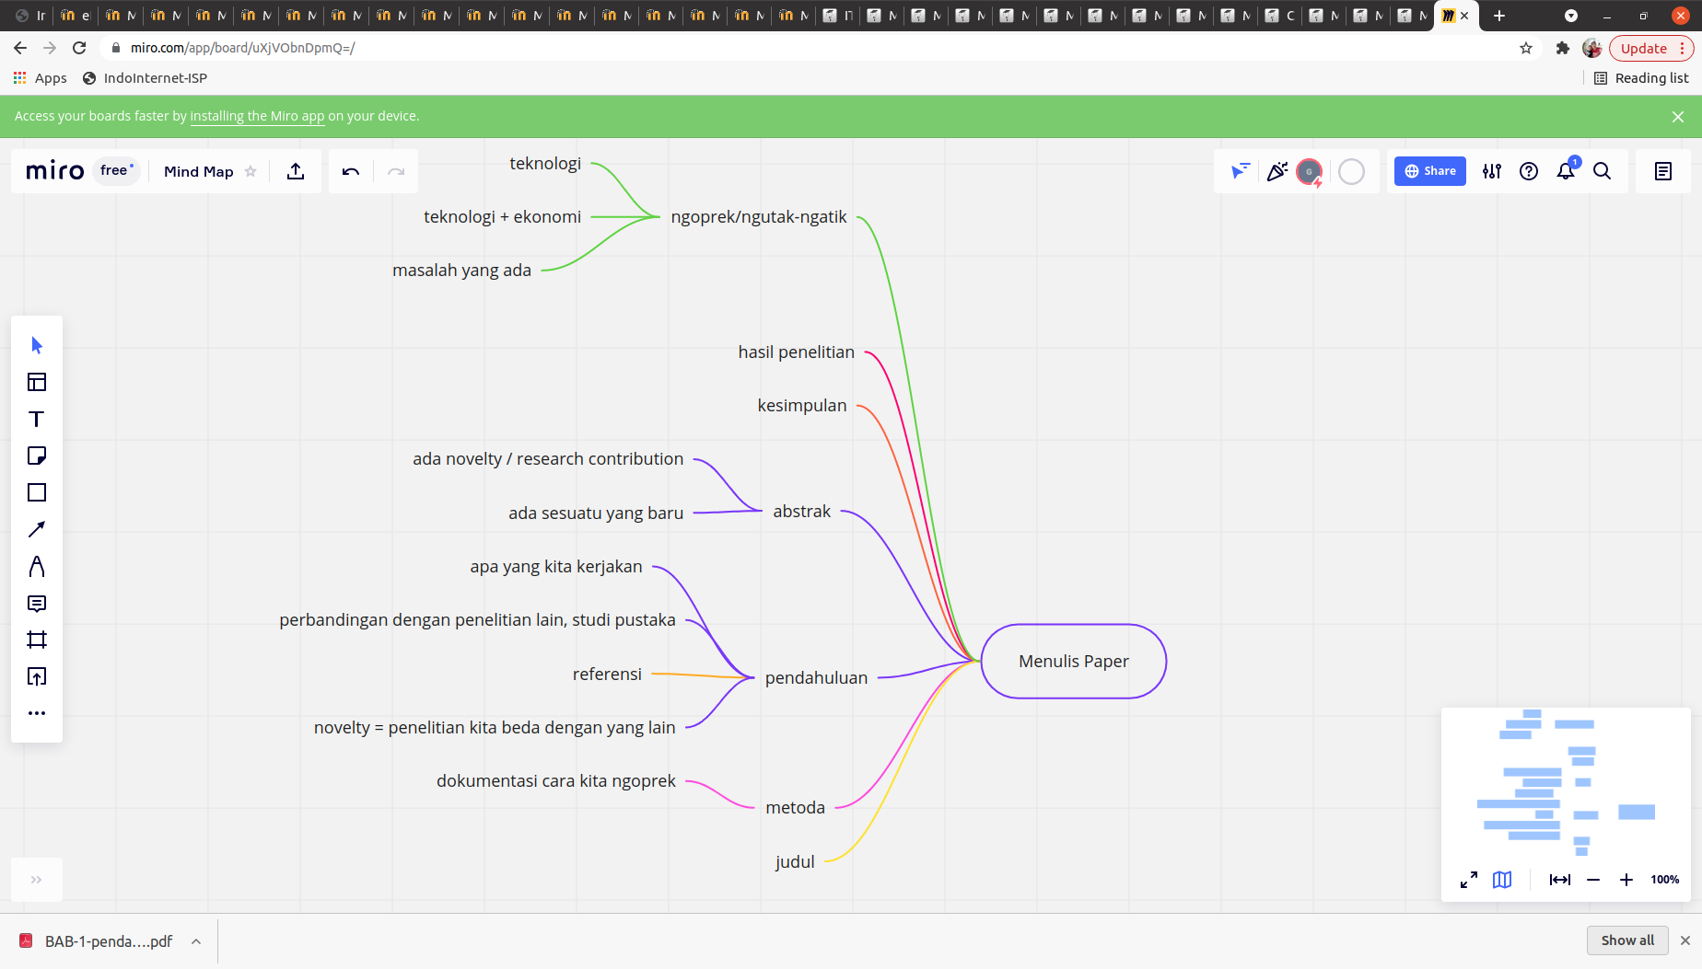Select the Sticky note tool
The image size is (1702, 969).
(37, 456)
